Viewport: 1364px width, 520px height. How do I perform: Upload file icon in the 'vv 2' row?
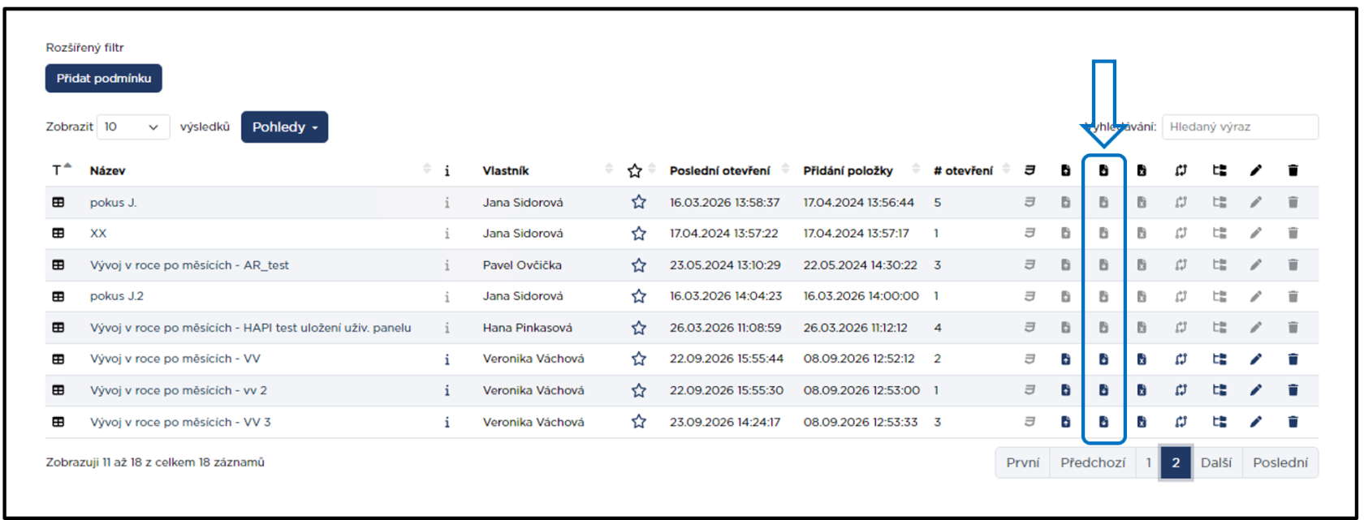tap(1065, 390)
